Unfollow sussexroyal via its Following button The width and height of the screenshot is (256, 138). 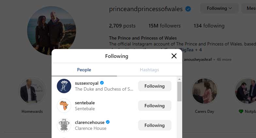154,86
